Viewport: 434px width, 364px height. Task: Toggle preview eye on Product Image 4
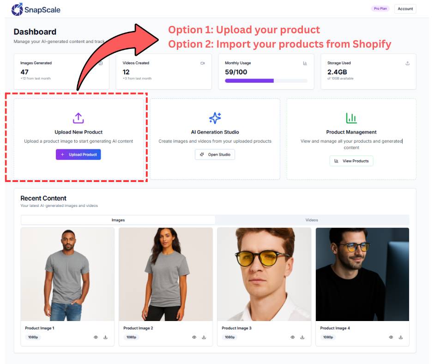pyautogui.click(x=391, y=337)
